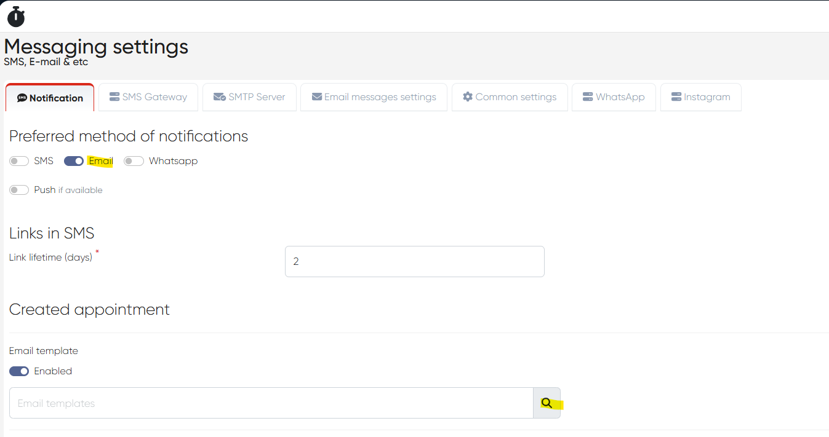The width and height of the screenshot is (829, 437).
Task: Click the highlighted Email label text
Action: (101, 161)
